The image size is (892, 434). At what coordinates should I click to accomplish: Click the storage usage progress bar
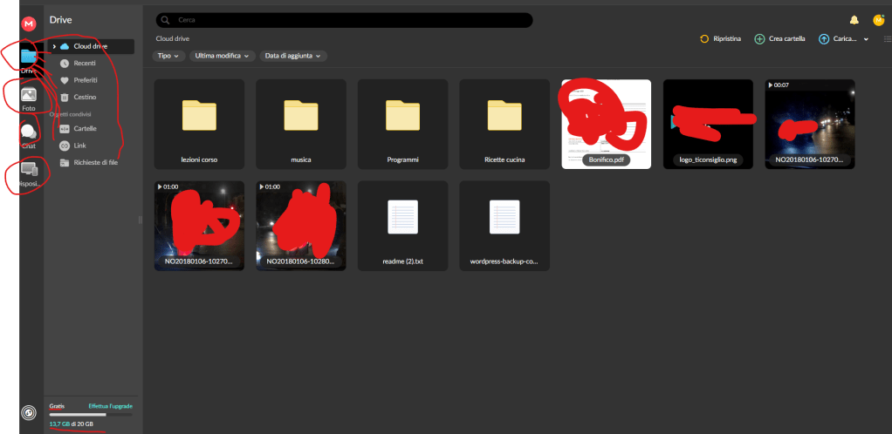[91, 415]
